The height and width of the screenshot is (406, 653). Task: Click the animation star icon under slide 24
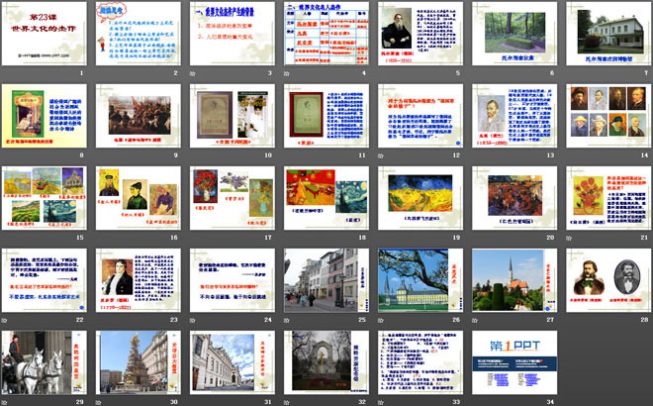(x=192, y=320)
